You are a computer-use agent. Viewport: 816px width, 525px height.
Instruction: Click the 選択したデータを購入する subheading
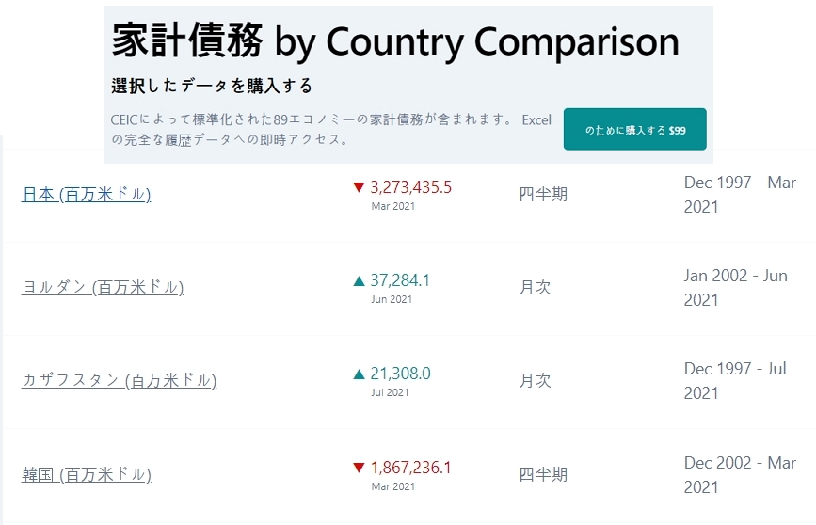point(212,87)
